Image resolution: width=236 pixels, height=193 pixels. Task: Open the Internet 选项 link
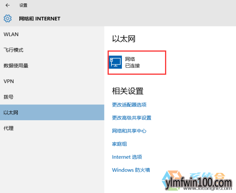tap(127, 157)
